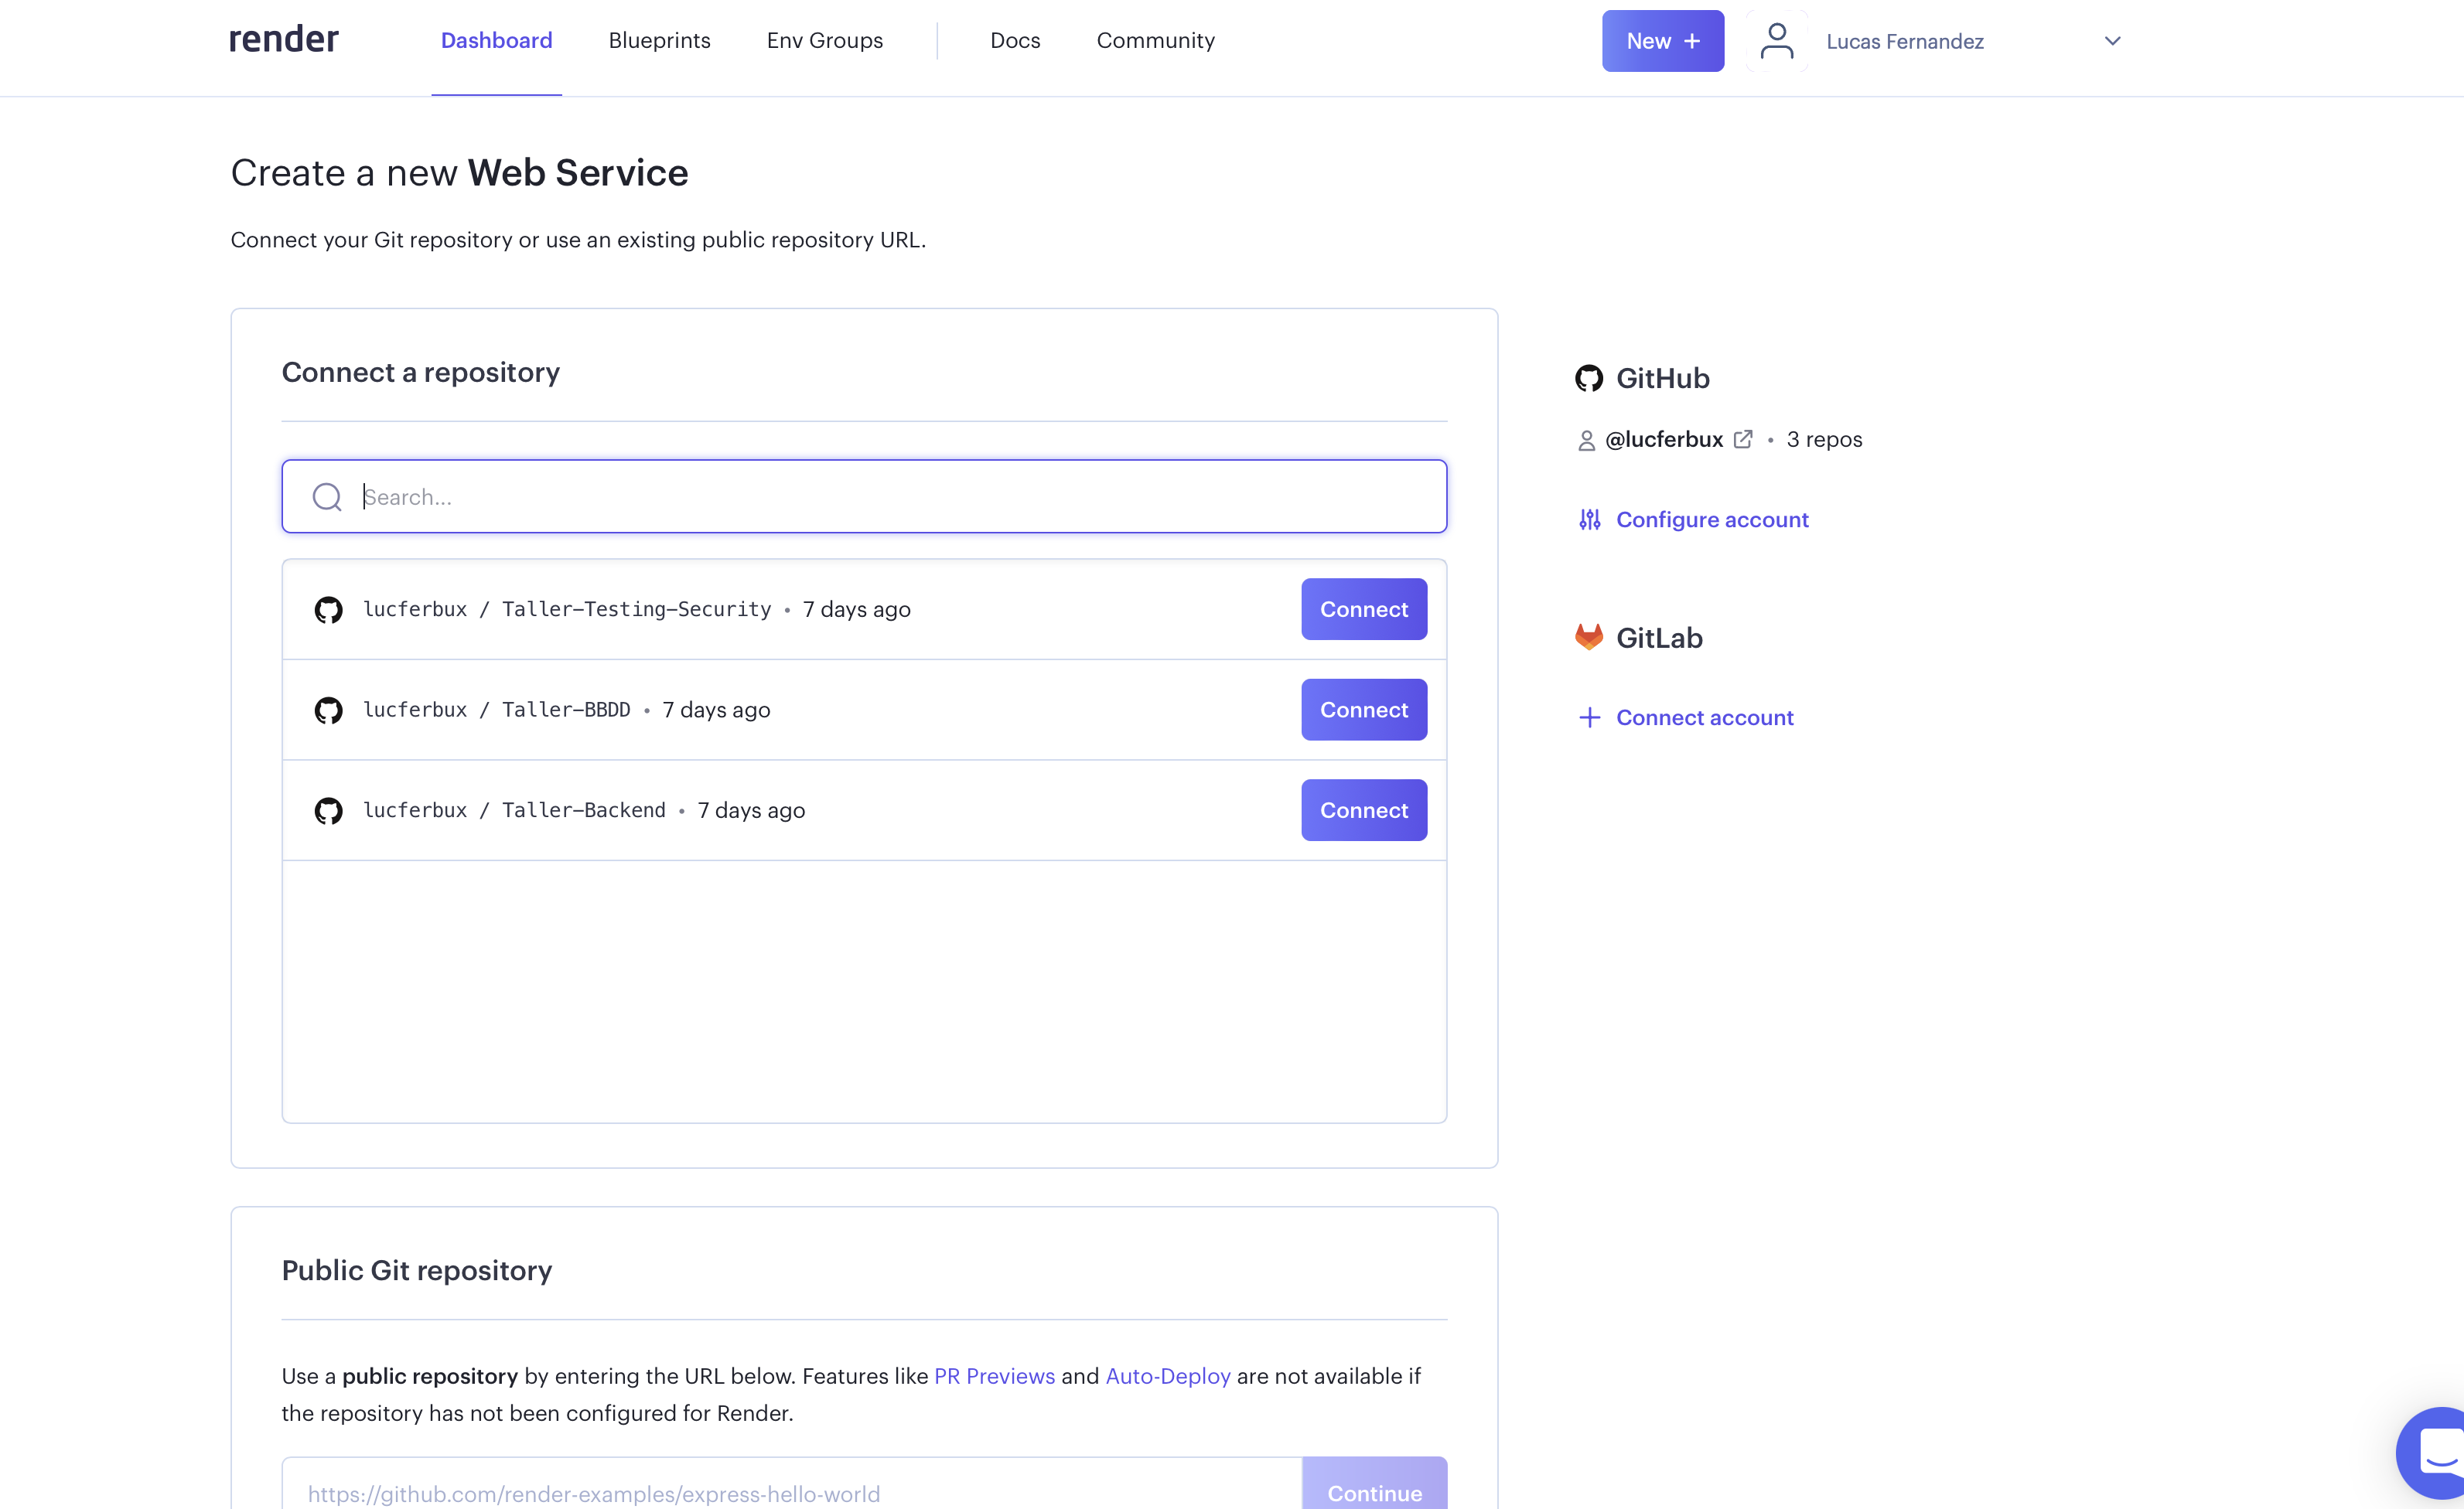Click the render logo

point(284,40)
